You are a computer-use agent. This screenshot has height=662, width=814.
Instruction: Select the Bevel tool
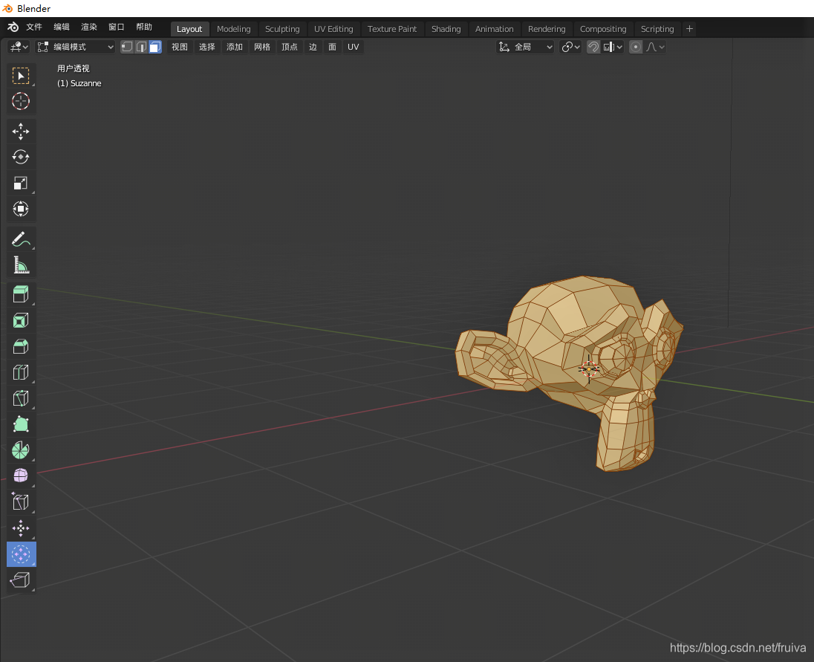pyautogui.click(x=21, y=346)
